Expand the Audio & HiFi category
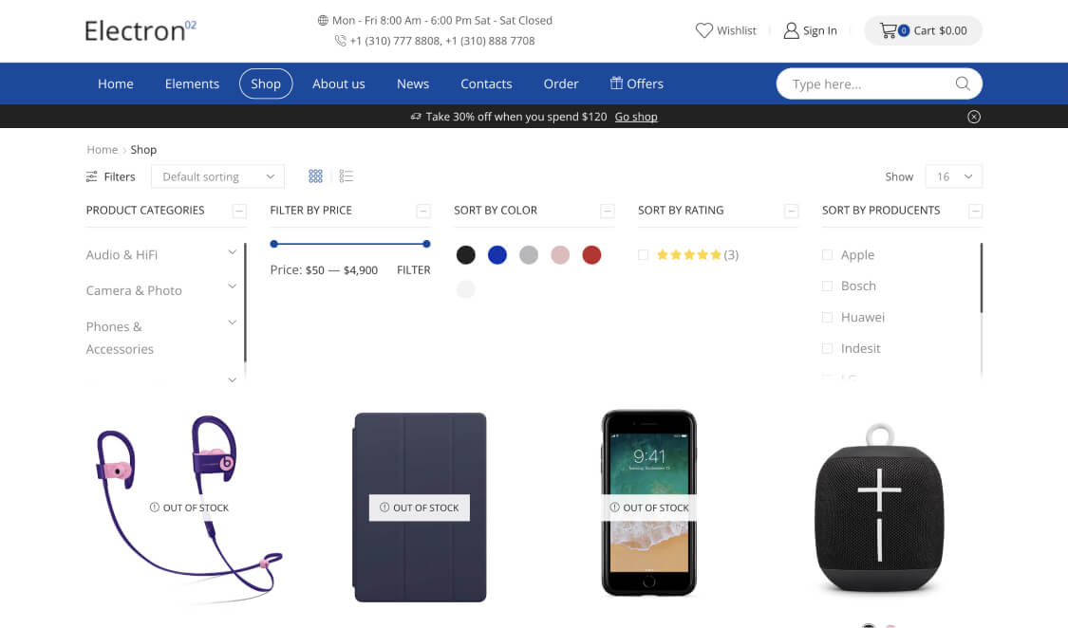The height and width of the screenshot is (628, 1068). 232,252
